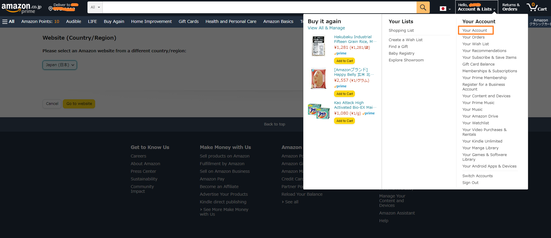This screenshot has width=551, height=238.
Task: Open Your Prime Music
Action: (x=478, y=103)
